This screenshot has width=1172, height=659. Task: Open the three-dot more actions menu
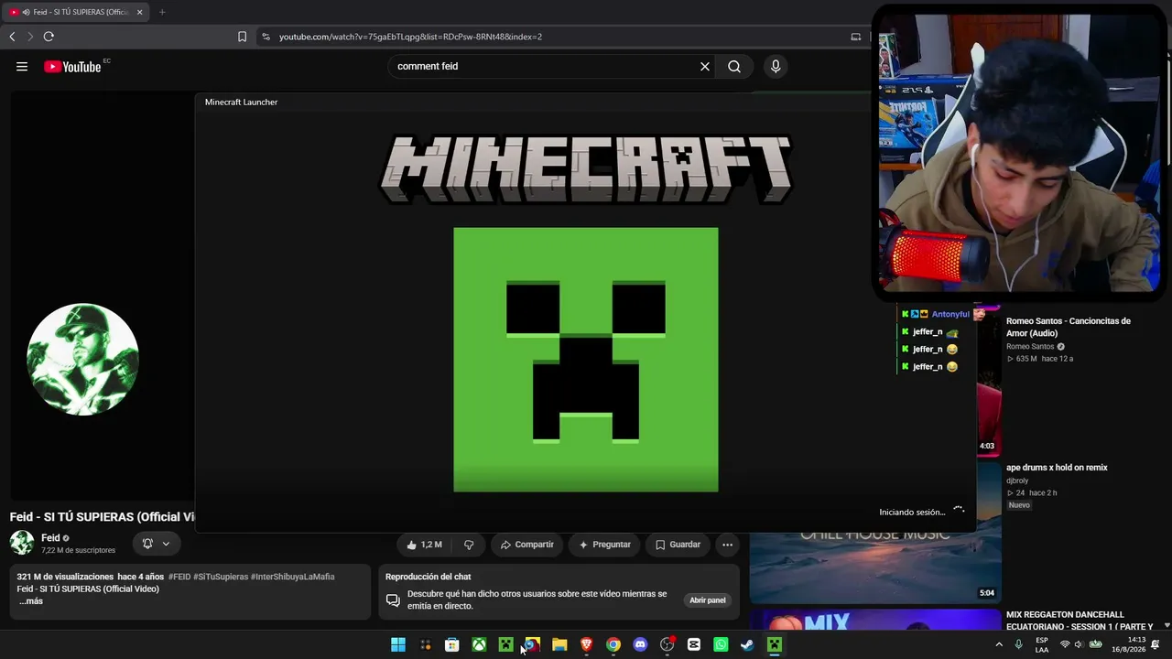727,545
